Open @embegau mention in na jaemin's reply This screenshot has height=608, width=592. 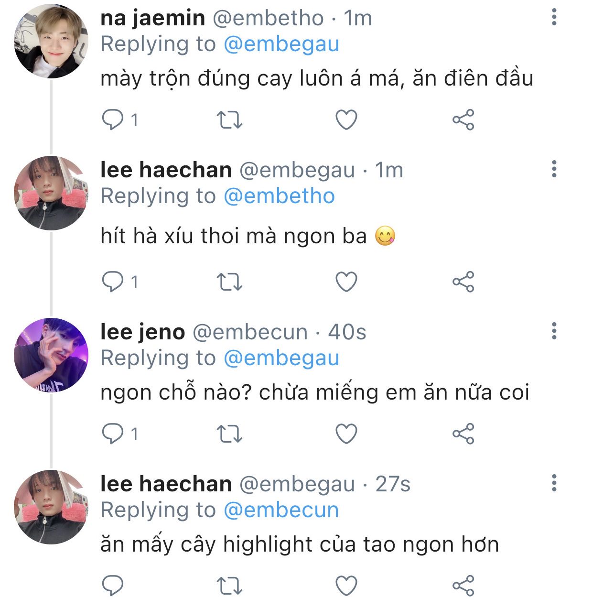pos(281,44)
